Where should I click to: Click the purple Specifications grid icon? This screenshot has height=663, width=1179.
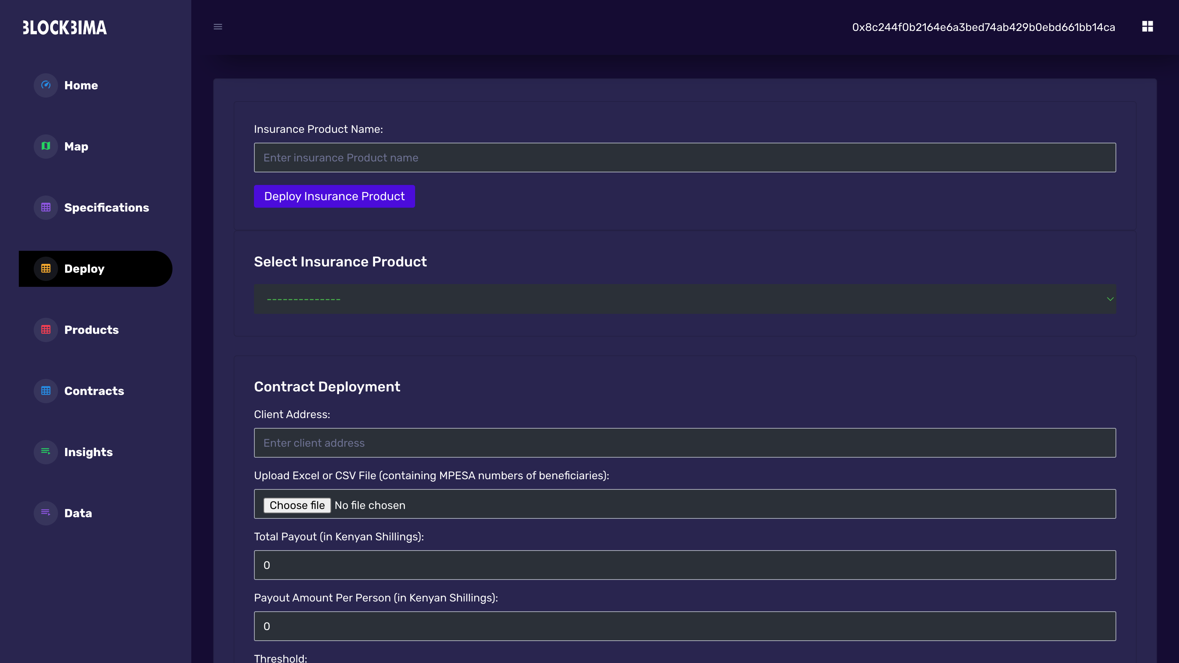pyautogui.click(x=46, y=207)
